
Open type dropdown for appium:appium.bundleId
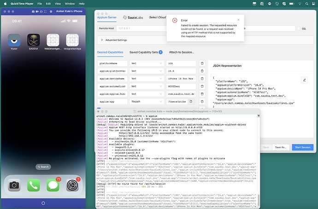[x=147, y=94]
